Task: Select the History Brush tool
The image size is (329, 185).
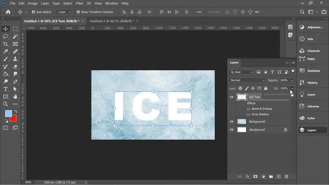Action: click(6, 67)
